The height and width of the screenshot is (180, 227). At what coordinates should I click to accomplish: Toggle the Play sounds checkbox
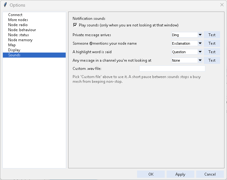[x=75, y=25]
